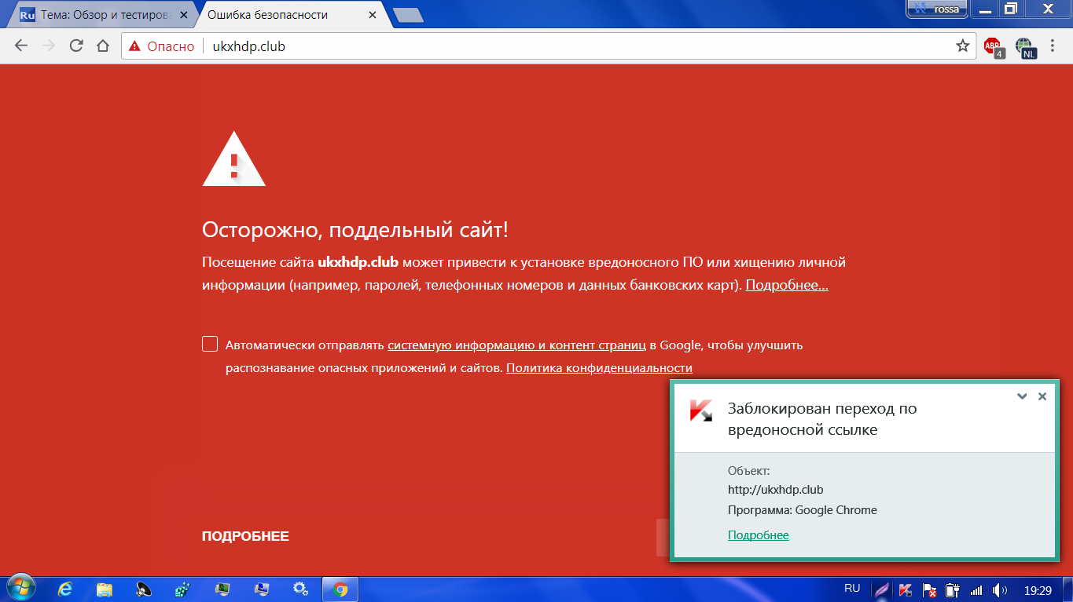Click the RU language indicator in the tray
This screenshot has width=1073, height=602.
click(x=852, y=588)
